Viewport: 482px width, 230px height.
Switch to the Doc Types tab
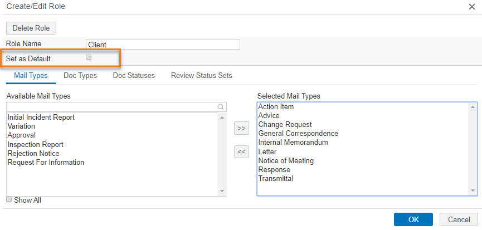[x=80, y=75]
